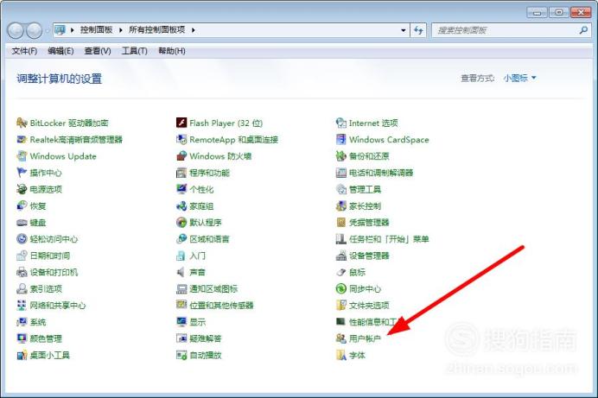This screenshot has width=598, height=398.
Task: Open the 桌面小工具 link
Action: pos(49,356)
